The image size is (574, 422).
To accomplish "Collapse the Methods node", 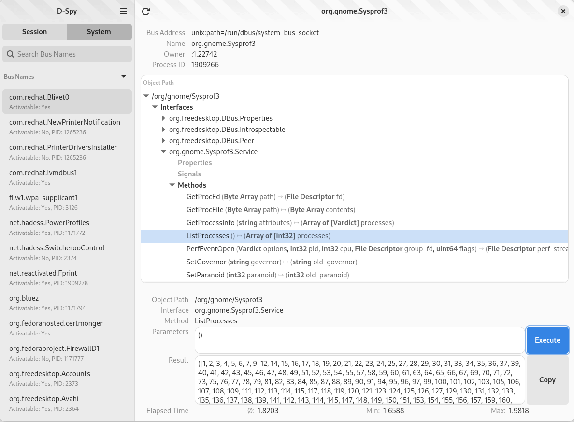I will (172, 185).
